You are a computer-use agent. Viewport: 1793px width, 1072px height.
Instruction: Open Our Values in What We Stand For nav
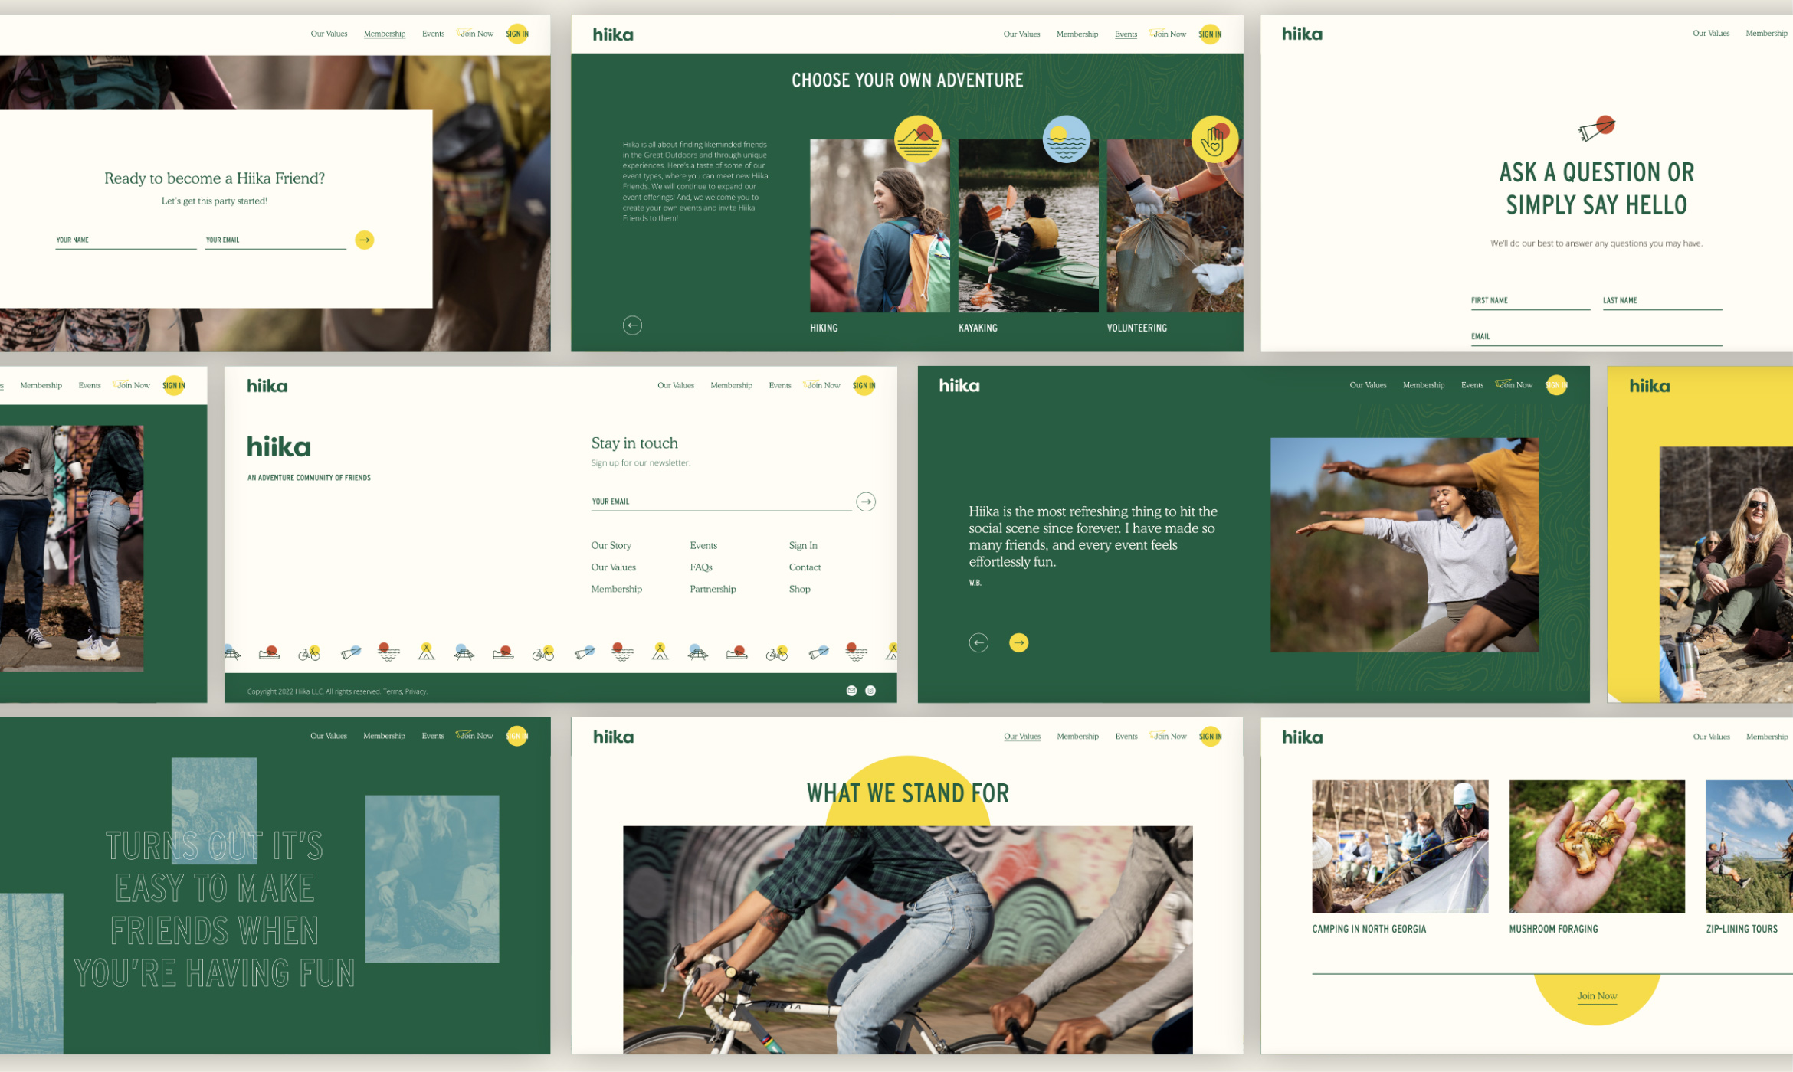tap(1022, 737)
